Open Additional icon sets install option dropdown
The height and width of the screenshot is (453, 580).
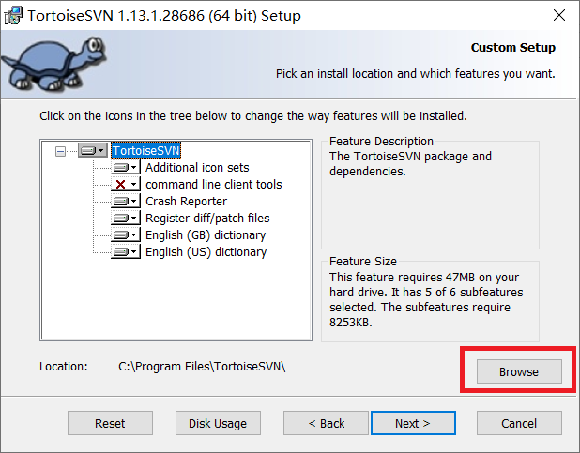pyautogui.click(x=126, y=168)
